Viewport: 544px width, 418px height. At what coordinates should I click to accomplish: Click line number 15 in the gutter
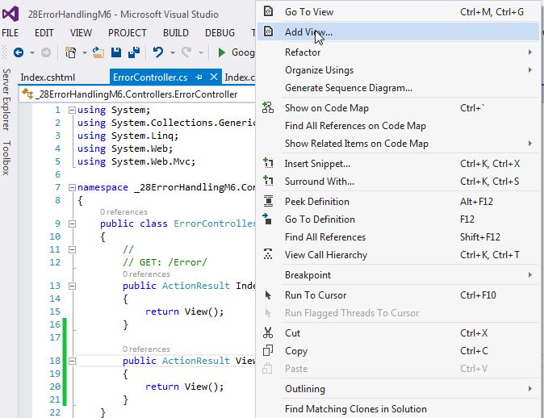pyautogui.click(x=55, y=311)
